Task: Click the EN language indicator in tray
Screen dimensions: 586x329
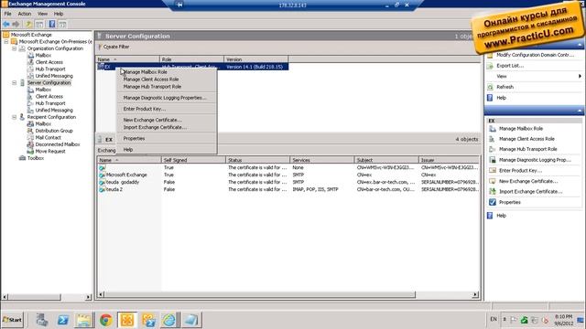Action: [x=494, y=319]
